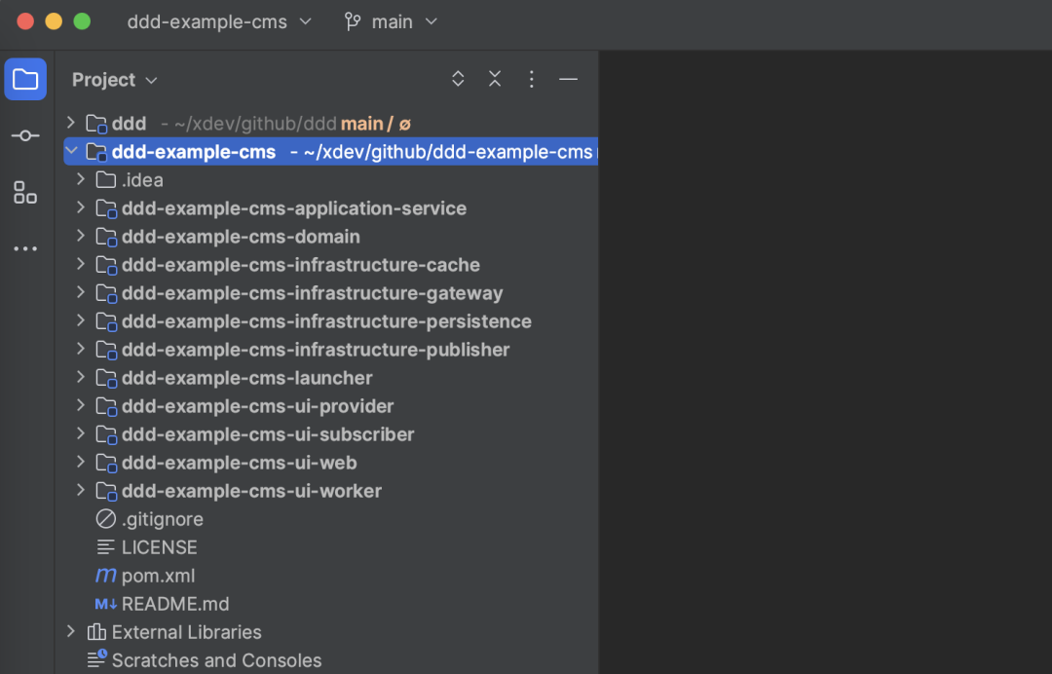Open the Project view selector dropdown
The image size is (1052, 674).
click(x=114, y=80)
